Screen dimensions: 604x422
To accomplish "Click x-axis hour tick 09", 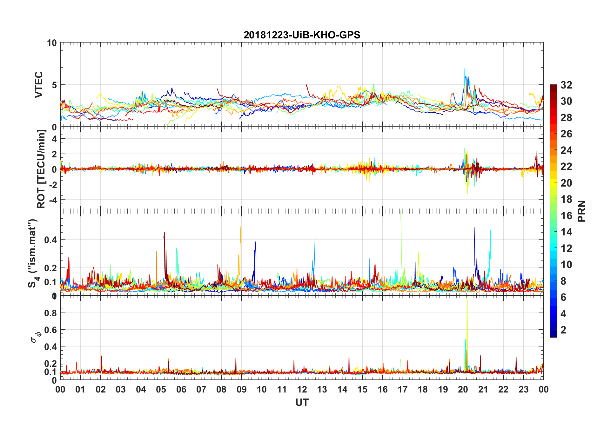I will tap(242, 389).
